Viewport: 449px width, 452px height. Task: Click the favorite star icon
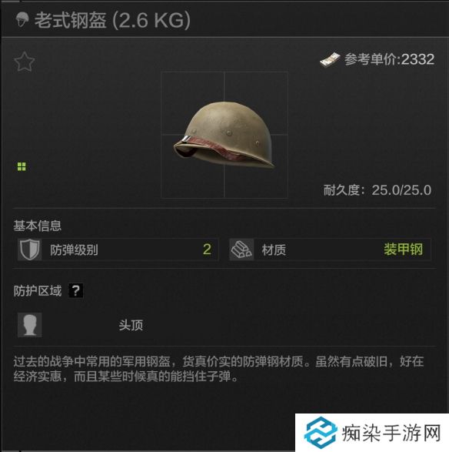coord(25,62)
